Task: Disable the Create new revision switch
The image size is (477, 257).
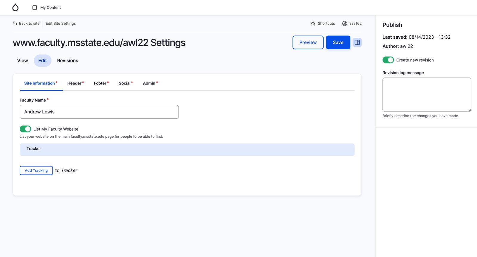Action: tap(388, 60)
